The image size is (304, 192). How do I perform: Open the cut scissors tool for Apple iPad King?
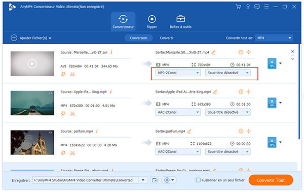[72, 113]
